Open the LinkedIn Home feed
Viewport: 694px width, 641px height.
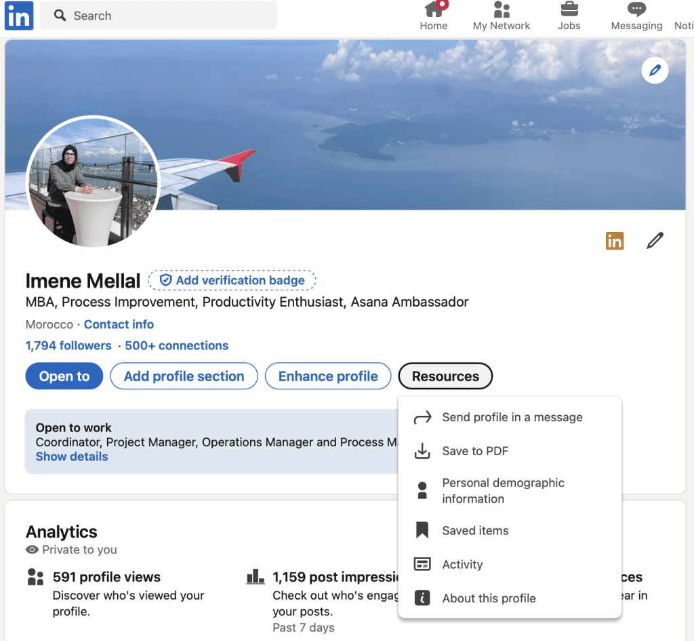pyautogui.click(x=434, y=15)
